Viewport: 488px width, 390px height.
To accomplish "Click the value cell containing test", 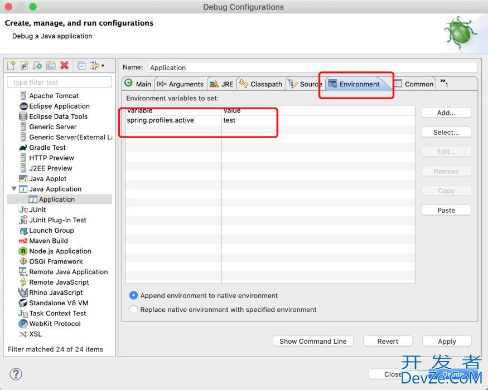I will 318,120.
